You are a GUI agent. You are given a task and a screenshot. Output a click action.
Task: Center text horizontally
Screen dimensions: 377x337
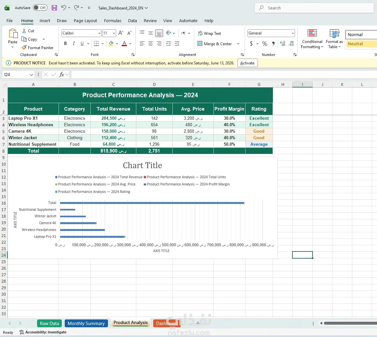click(x=151, y=44)
